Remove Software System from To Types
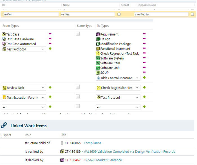 [x=144, y=58]
